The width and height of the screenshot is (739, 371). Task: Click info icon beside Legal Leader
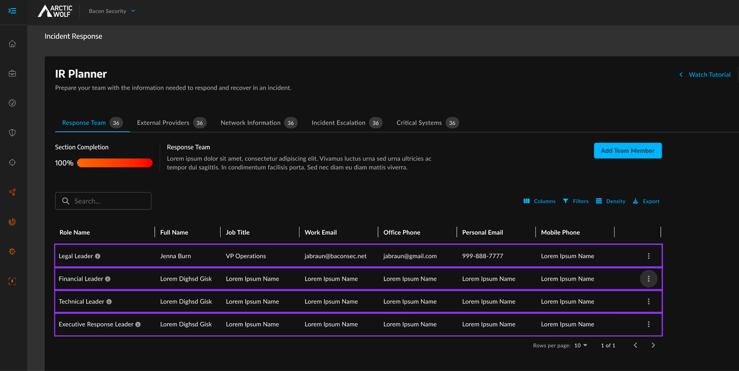(x=97, y=256)
